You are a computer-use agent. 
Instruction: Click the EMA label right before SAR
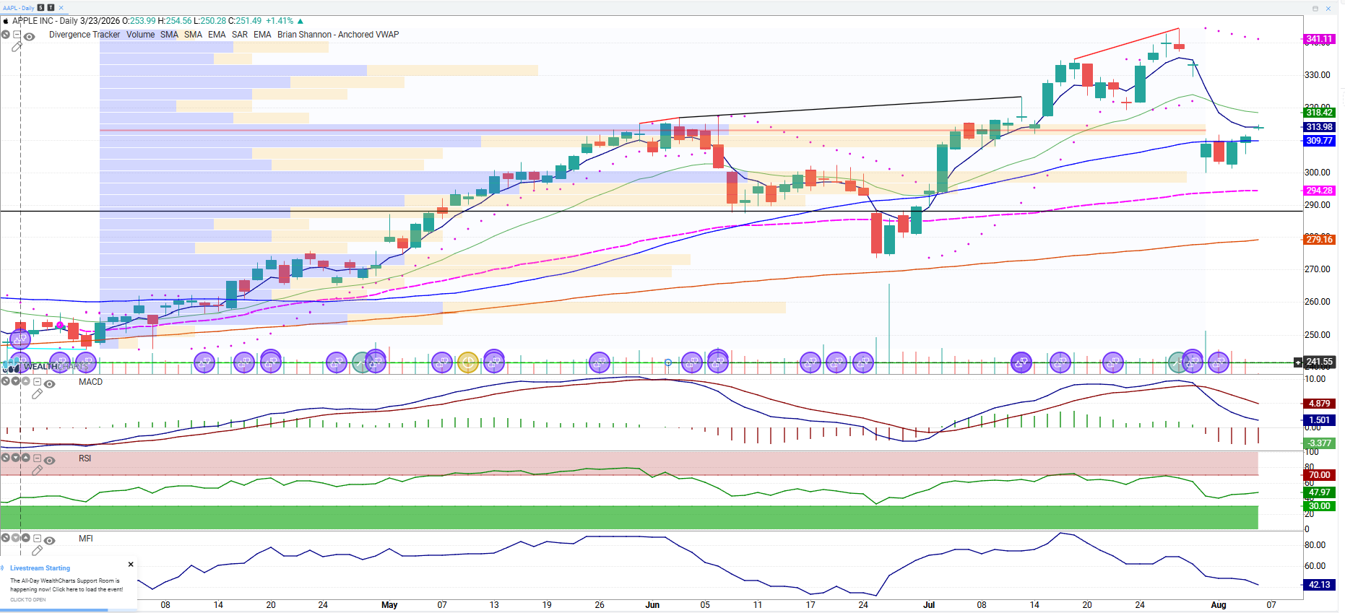click(x=217, y=35)
